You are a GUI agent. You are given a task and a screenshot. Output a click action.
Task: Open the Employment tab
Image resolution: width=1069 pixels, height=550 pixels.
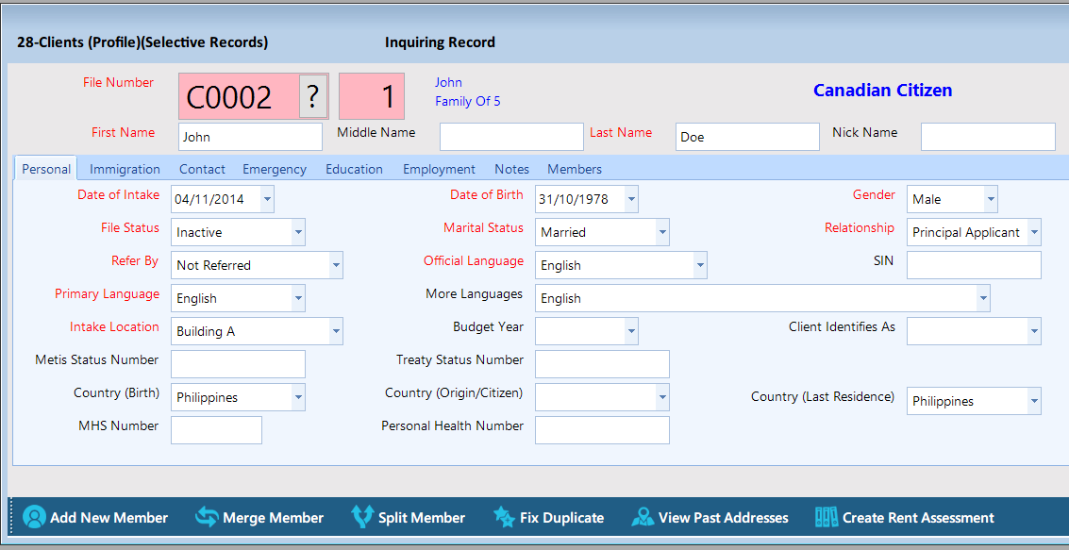point(439,169)
